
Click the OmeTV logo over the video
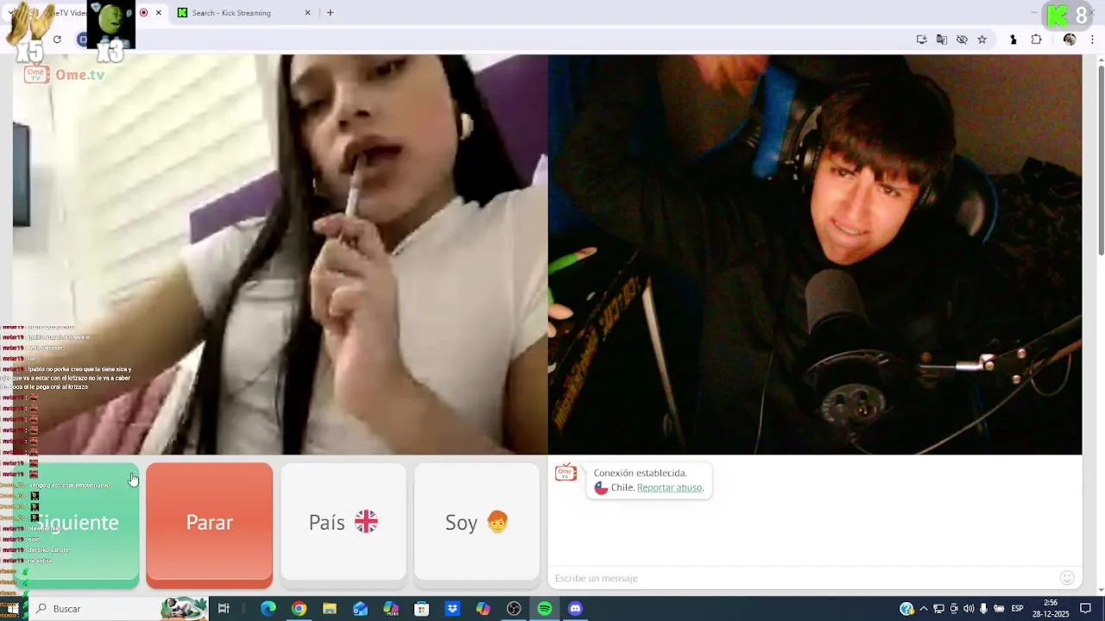tap(65, 75)
